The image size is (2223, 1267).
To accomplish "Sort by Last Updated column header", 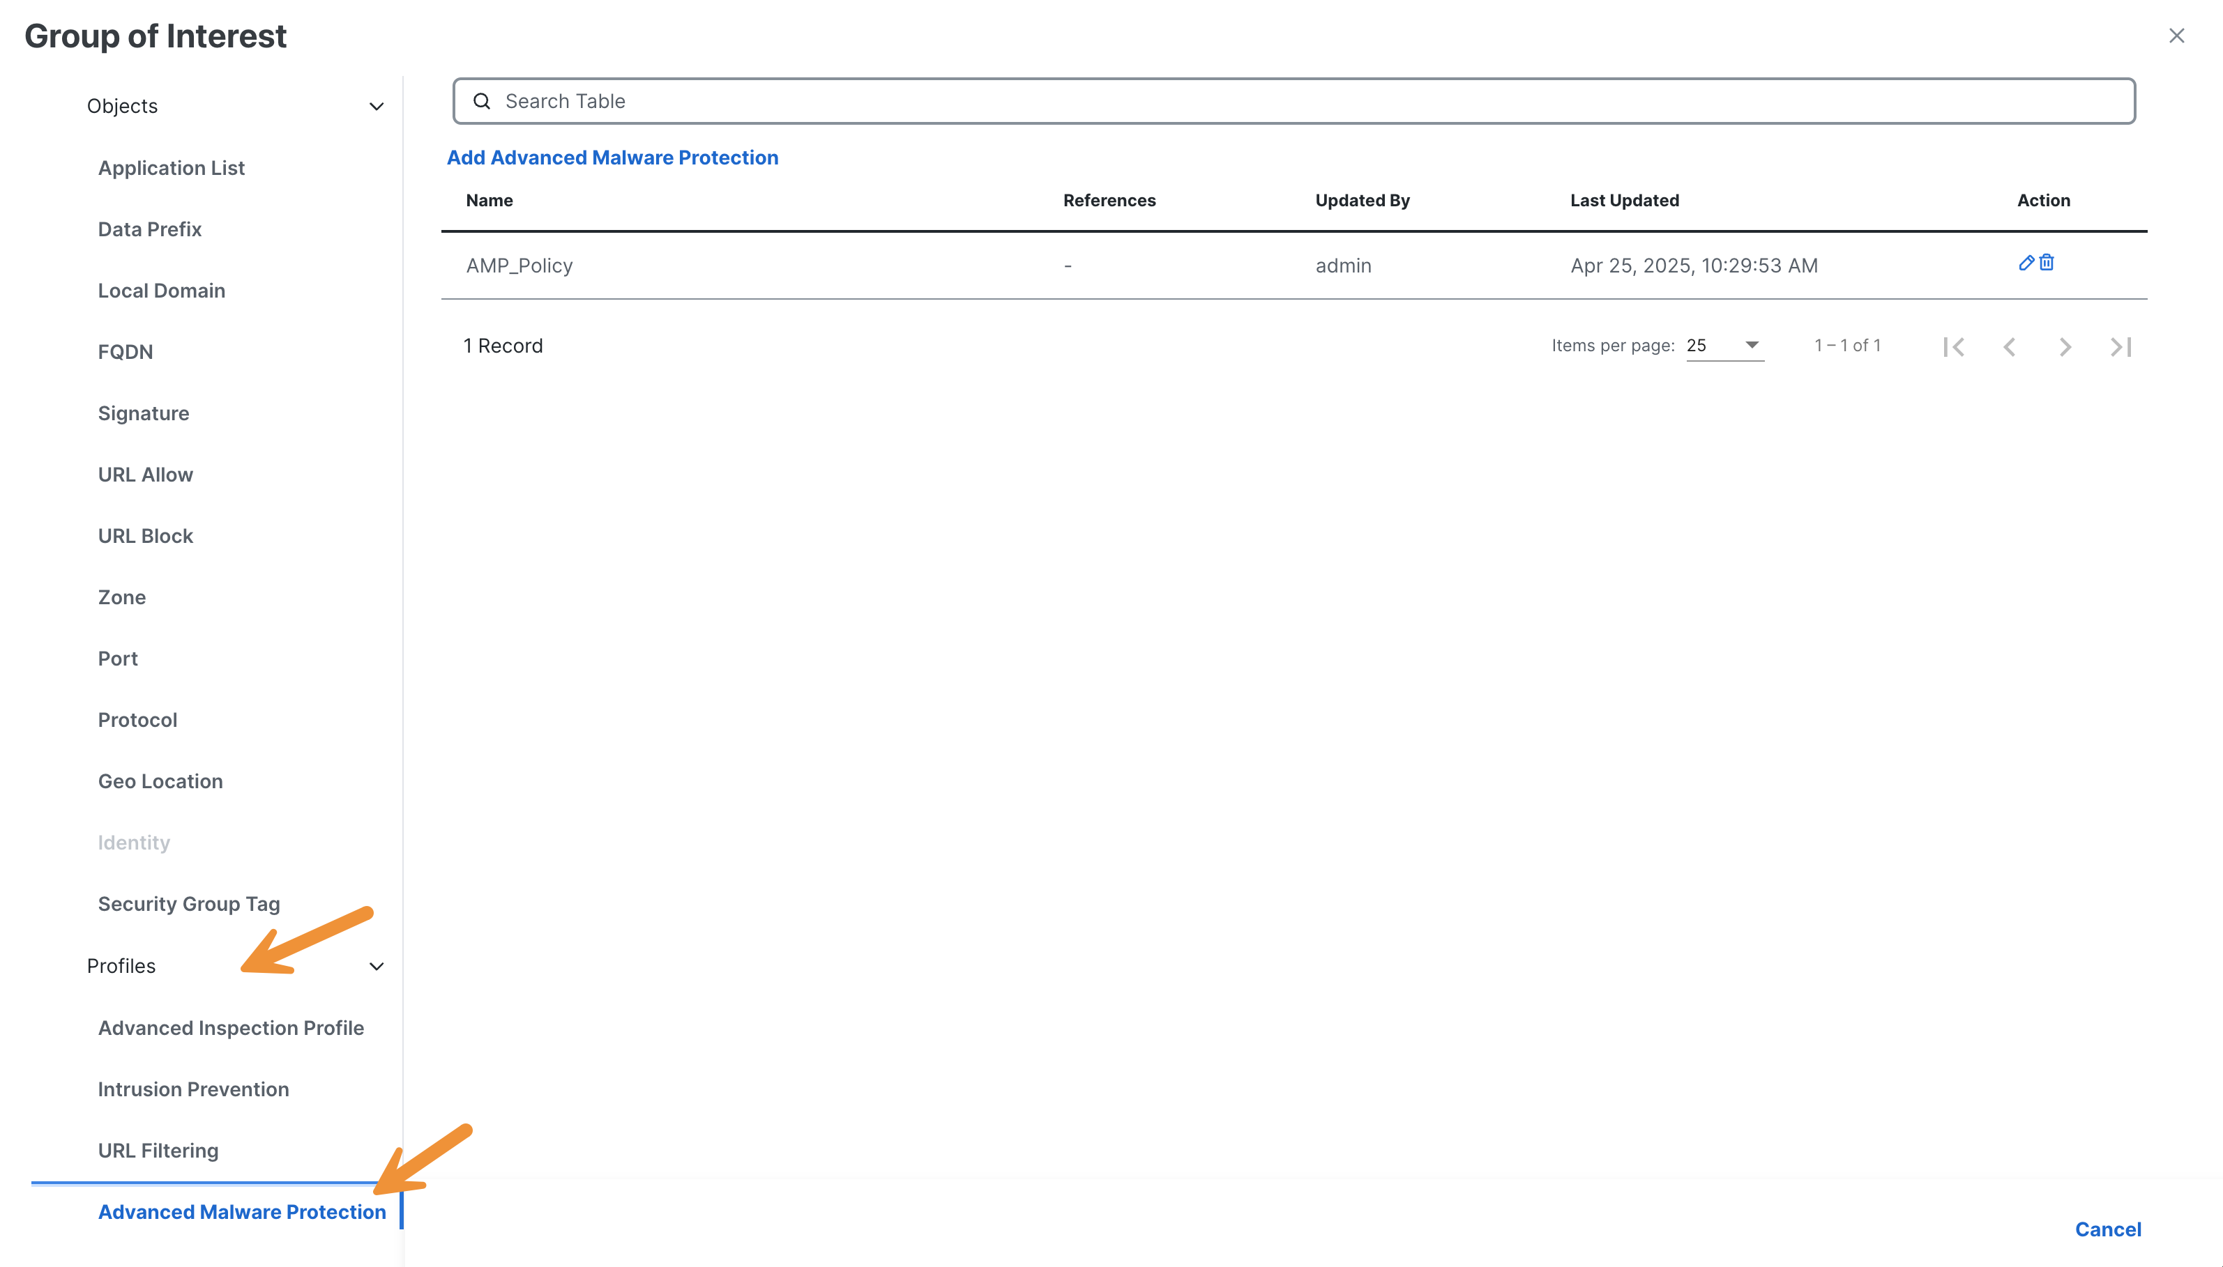I will tap(1624, 200).
